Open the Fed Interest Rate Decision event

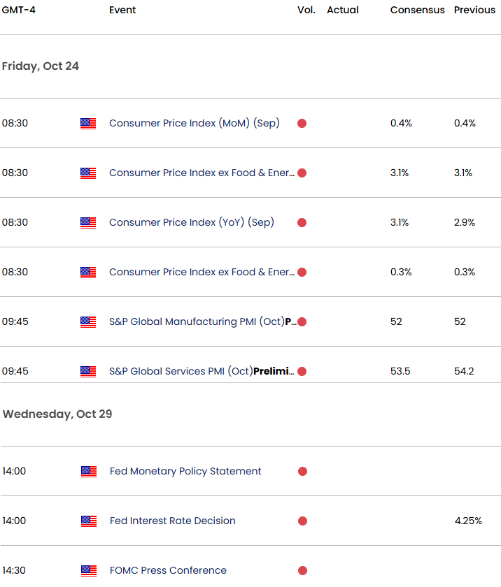point(172,521)
